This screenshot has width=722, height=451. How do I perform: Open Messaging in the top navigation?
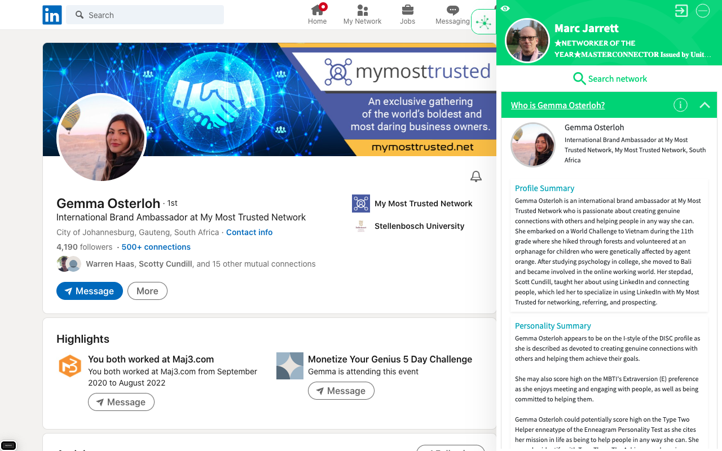[452, 15]
